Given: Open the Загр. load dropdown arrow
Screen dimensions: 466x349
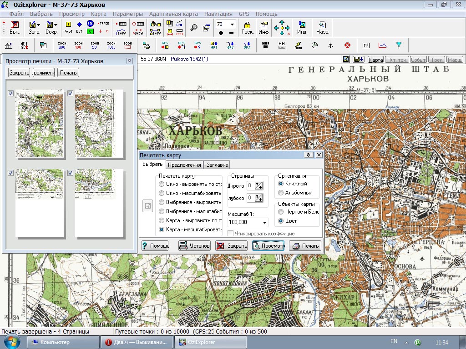Looking at the screenshot, I should point(39,25).
